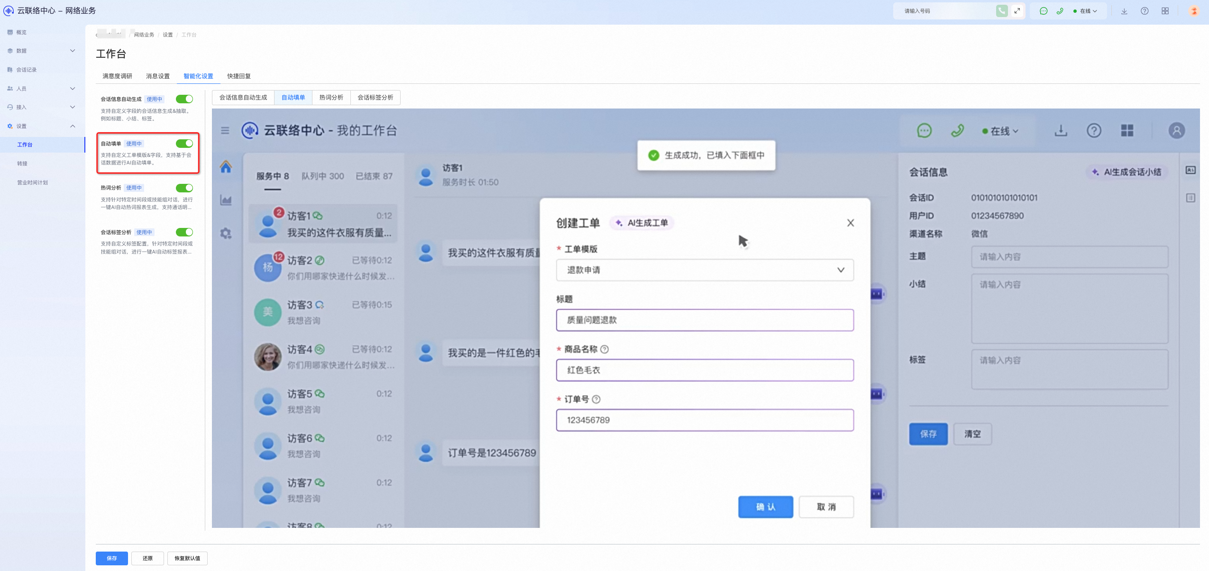Select the 访客2 conversation in the preview list
Image resolution: width=1209 pixels, height=571 pixels.
(x=324, y=268)
